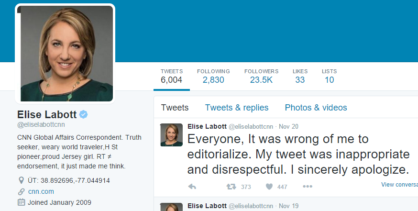The height and width of the screenshot is (211, 418).
Task: Retweet the apology tweet
Action: pyautogui.click(x=231, y=187)
